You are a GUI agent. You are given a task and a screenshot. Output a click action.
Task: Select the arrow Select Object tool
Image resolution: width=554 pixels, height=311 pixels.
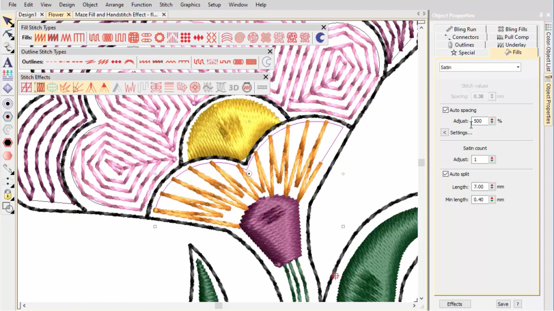pyautogui.click(x=8, y=22)
